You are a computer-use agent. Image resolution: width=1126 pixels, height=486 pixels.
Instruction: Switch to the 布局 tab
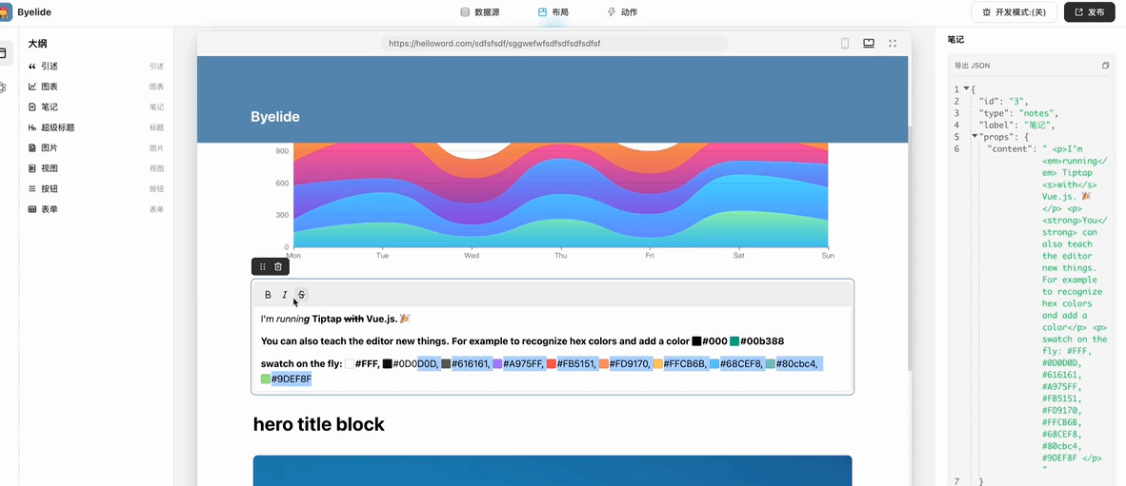(553, 12)
